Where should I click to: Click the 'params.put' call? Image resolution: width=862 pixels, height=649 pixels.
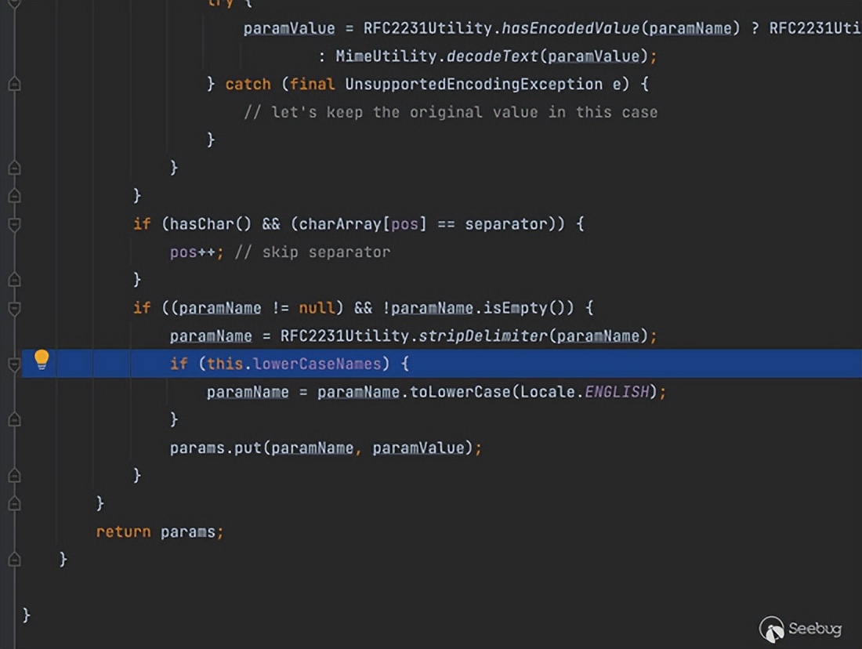pos(215,448)
